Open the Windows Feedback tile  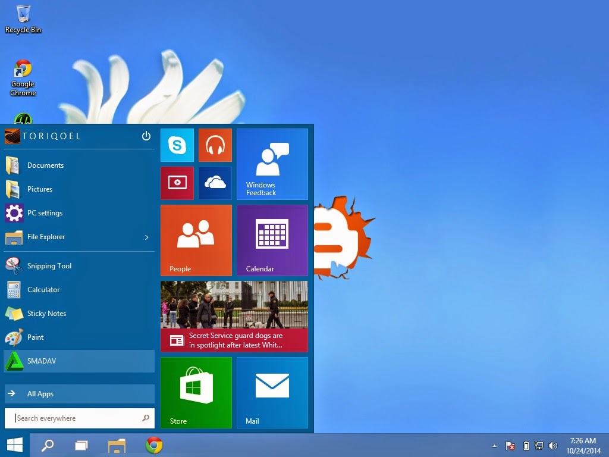tap(272, 164)
